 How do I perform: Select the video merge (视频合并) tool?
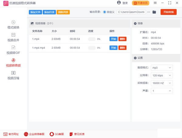(x=13, y=37)
